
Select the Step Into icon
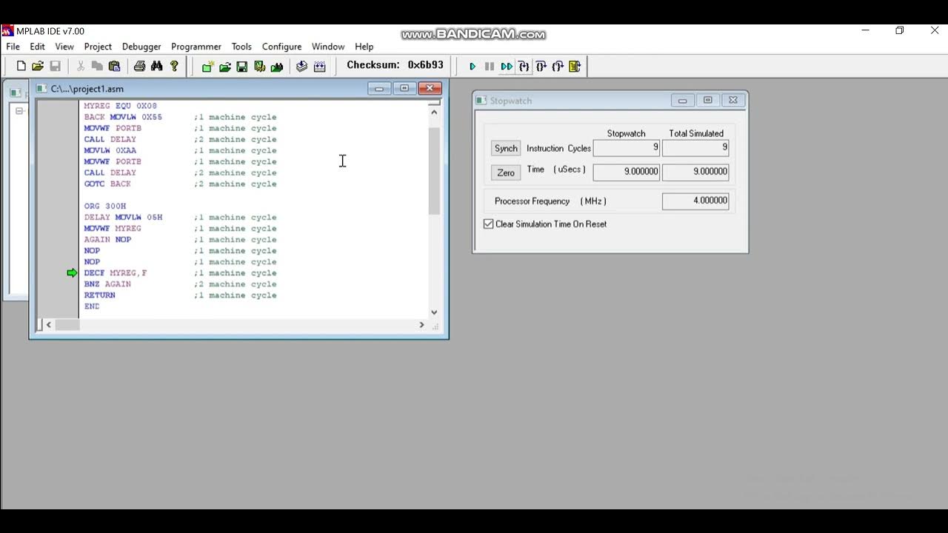click(x=524, y=66)
